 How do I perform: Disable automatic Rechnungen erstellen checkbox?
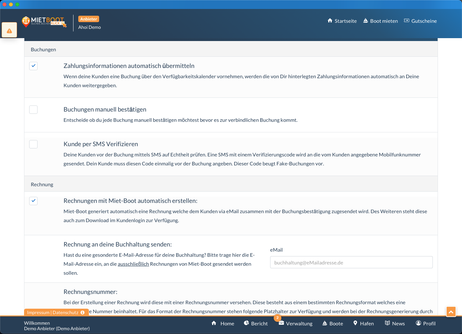point(33,201)
